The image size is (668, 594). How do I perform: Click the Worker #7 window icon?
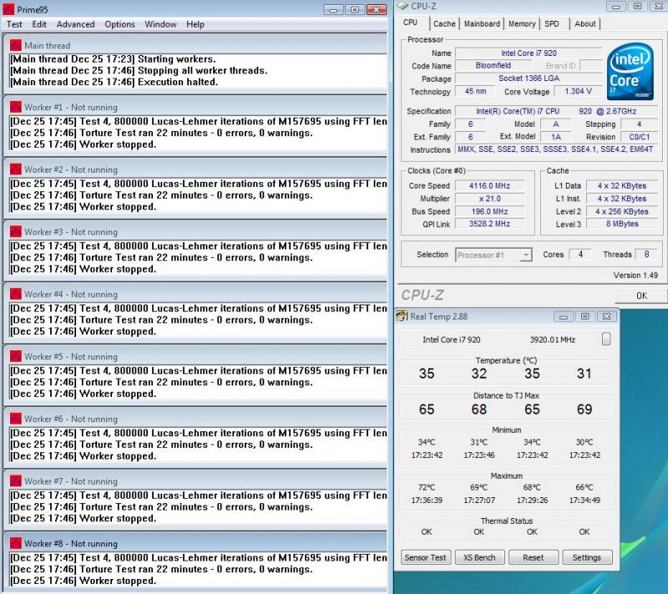tap(16, 481)
